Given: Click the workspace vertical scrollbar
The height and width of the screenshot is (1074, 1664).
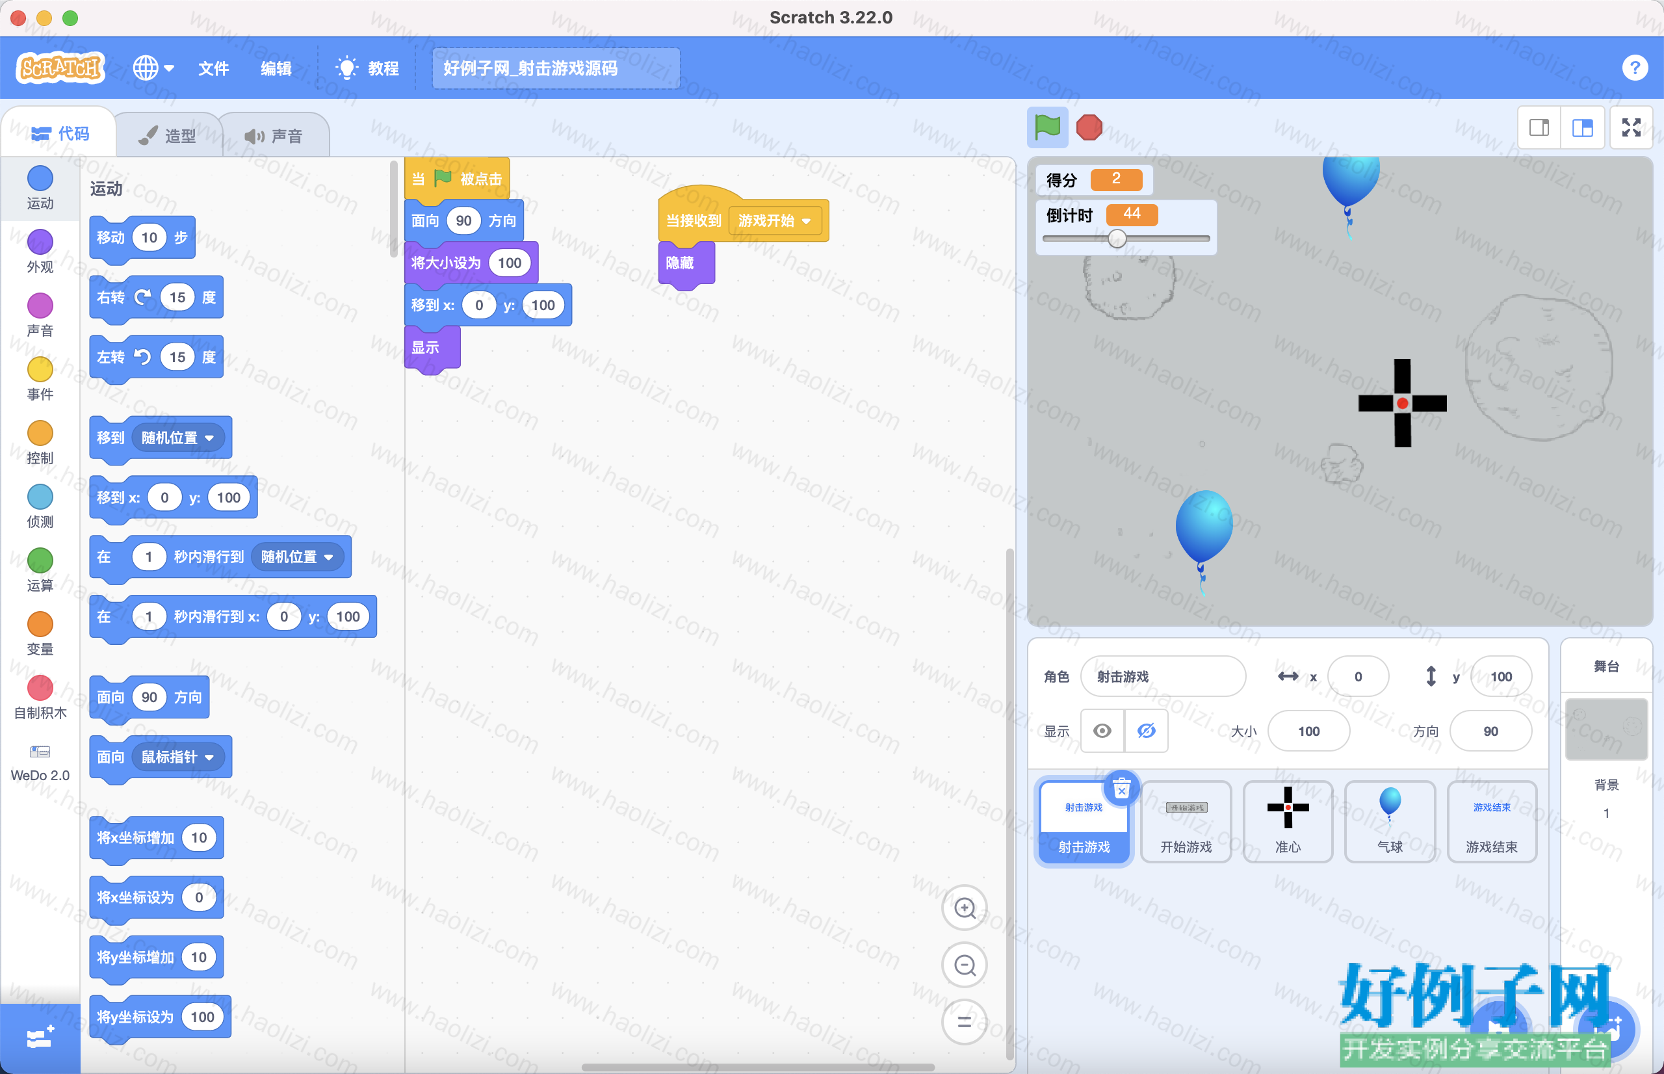Looking at the screenshot, I should (x=1009, y=804).
